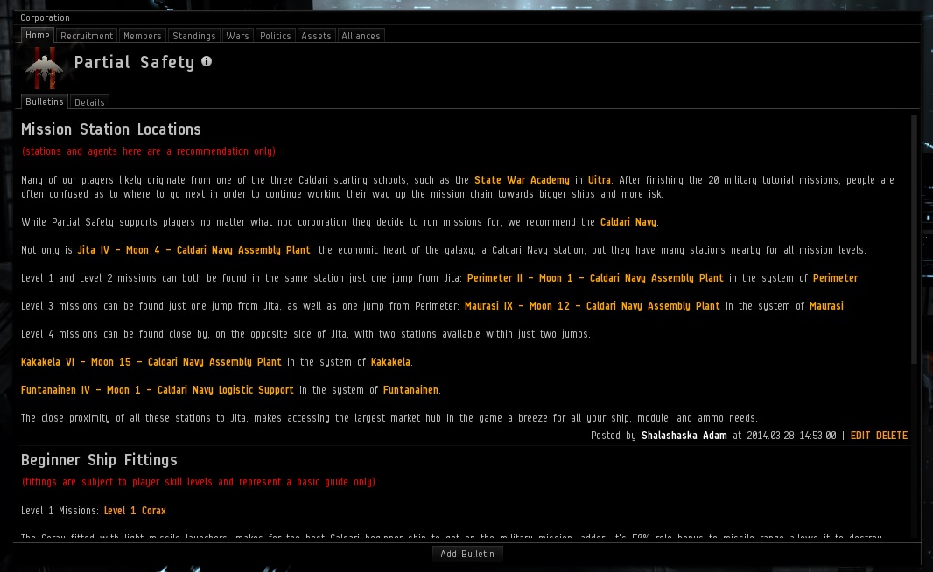Screen dimensions: 933x572
Task: Click the Partial Safety corporation logo
Action: pyautogui.click(x=44, y=68)
